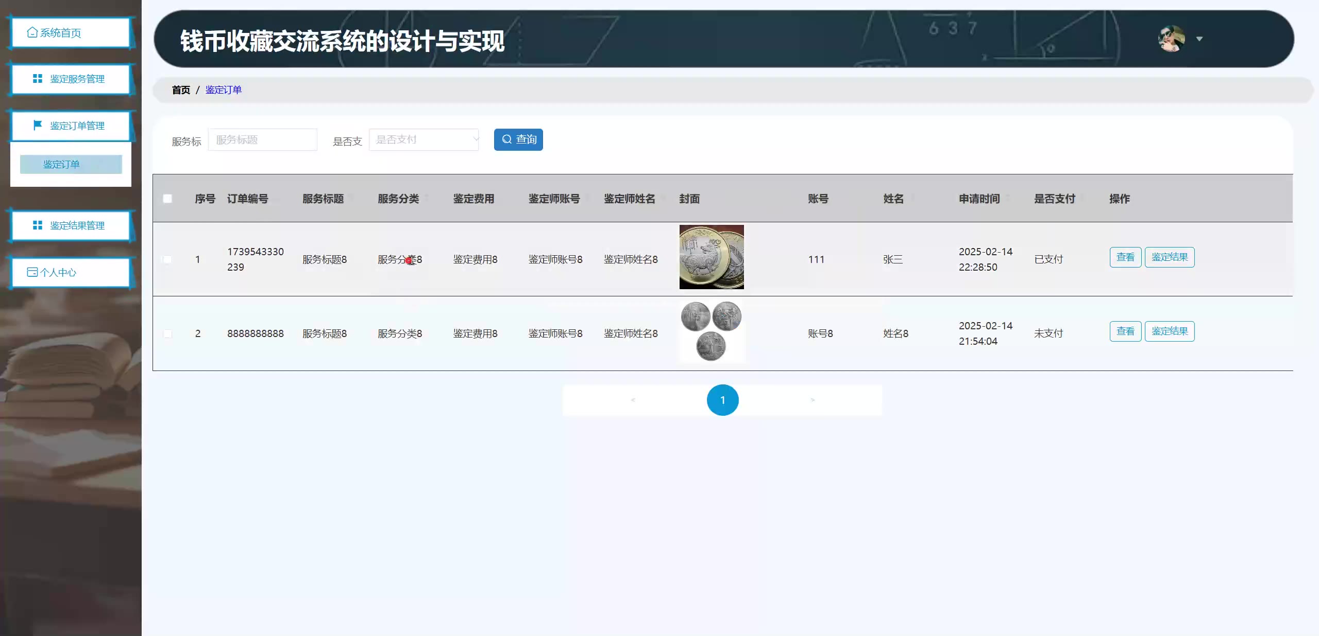This screenshot has height=636, width=1319.
Task: Click the grid icon for 鉴定结果管理
Action: click(x=38, y=225)
